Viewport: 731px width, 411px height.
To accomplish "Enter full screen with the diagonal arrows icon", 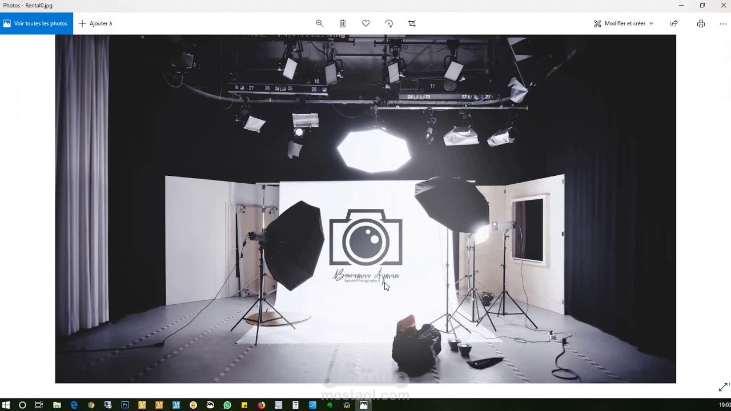I will coord(723,387).
